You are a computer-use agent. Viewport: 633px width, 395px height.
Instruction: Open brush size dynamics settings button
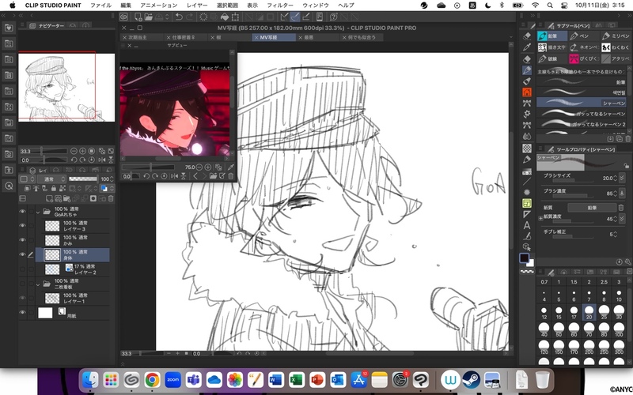(x=622, y=178)
